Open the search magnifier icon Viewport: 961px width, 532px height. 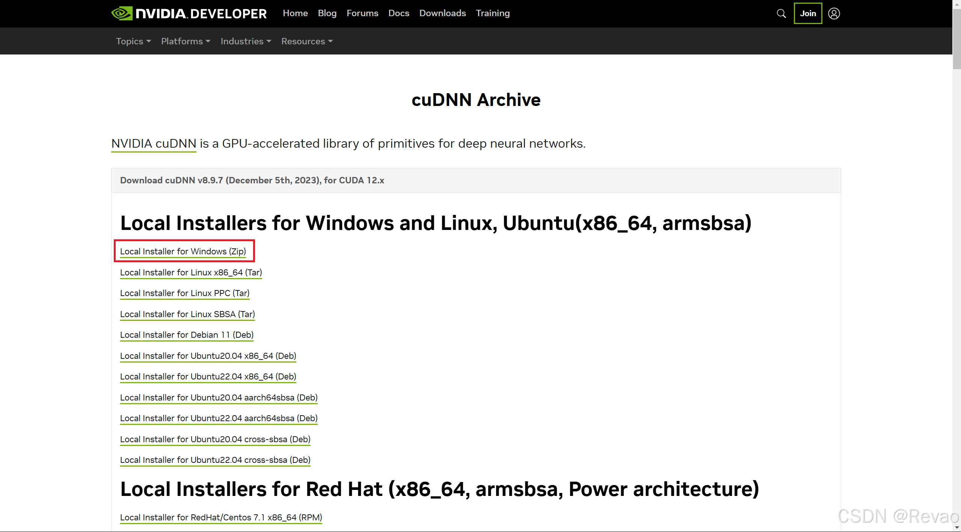(781, 14)
